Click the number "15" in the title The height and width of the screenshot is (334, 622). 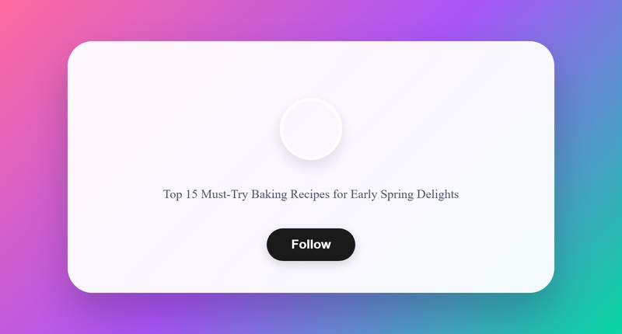click(x=191, y=194)
